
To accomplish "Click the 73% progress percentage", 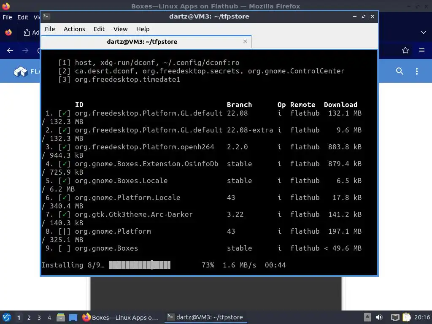I will click(x=208, y=265).
